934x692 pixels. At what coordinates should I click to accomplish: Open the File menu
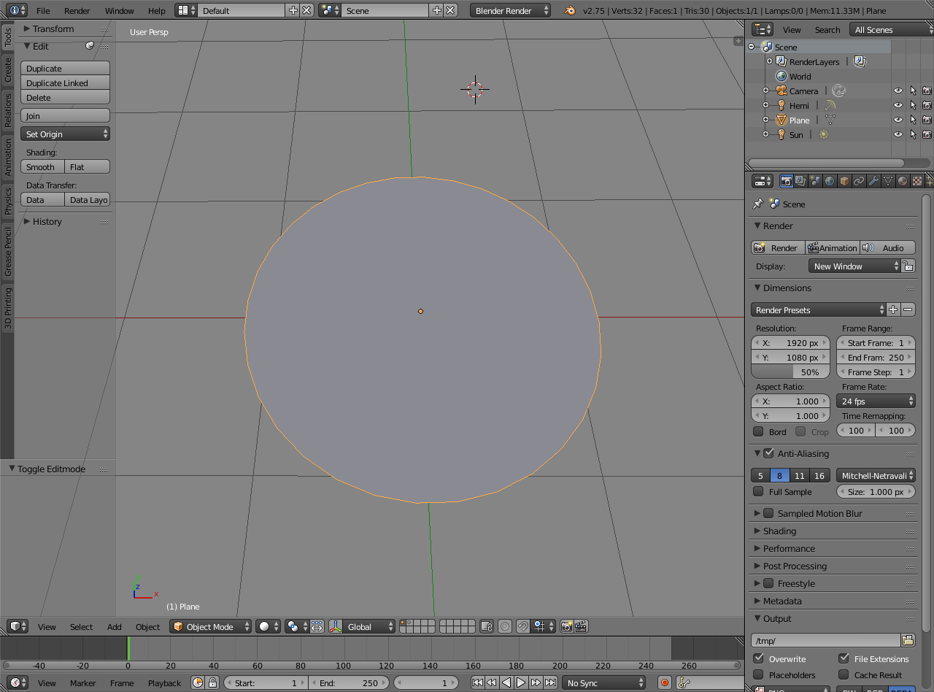(43, 10)
